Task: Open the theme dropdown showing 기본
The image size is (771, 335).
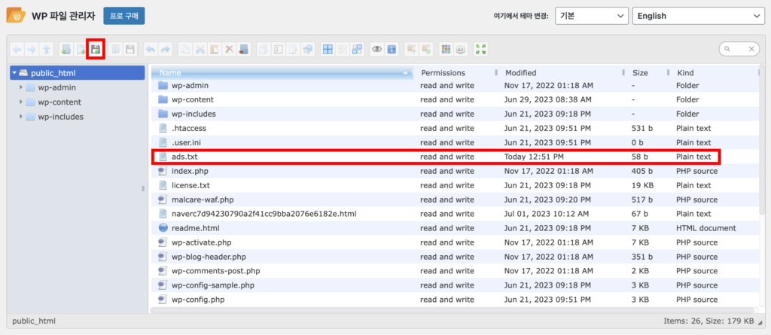Action: pos(591,16)
